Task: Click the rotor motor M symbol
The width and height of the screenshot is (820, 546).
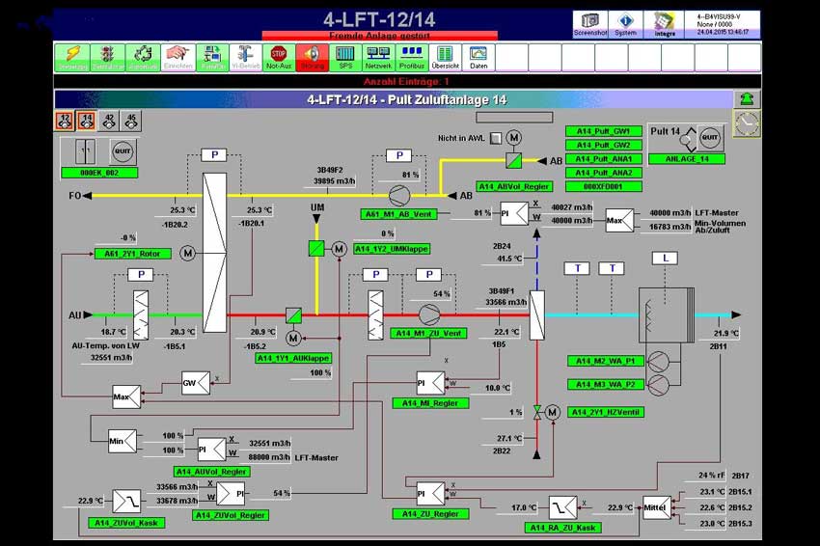Action: [x=188, y=253]
